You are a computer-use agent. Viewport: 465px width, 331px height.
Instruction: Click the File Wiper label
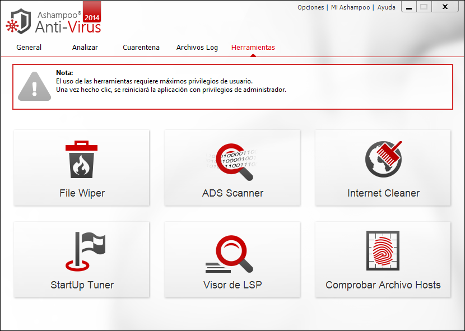pyautogui.click(x=82, y=193)
